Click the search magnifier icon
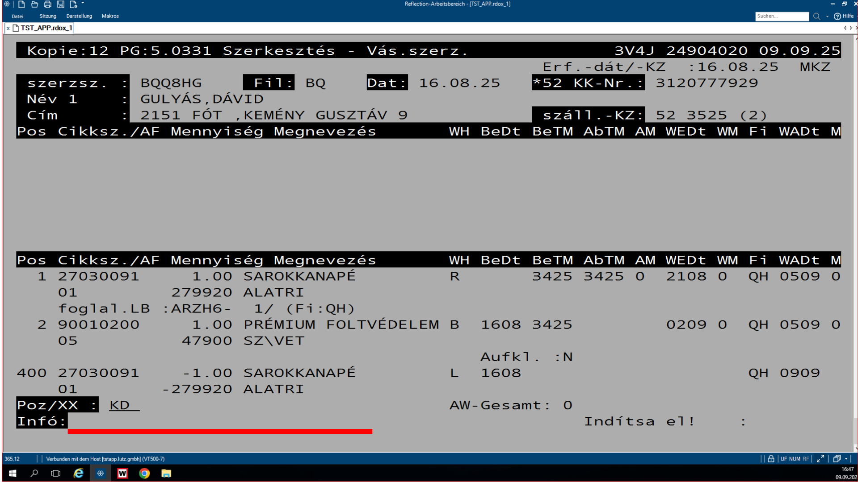 pos(816,17)
